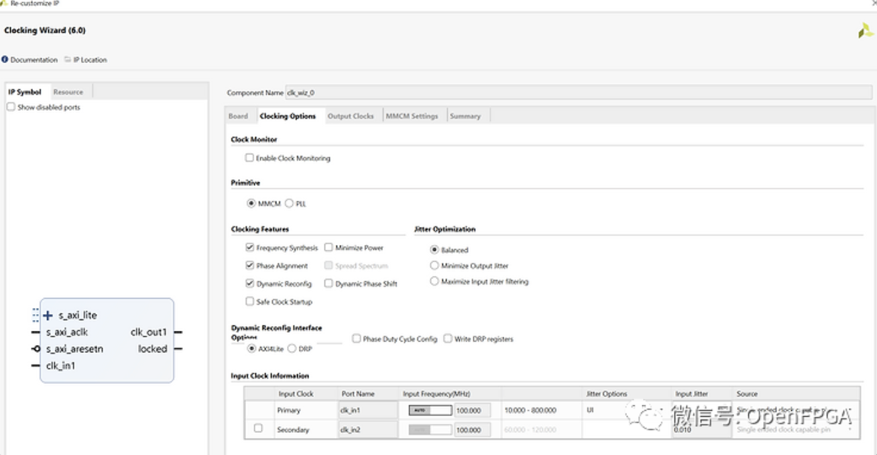Screen dimensions: 877x455
Task: Enable the Secondary input clock checkbox
Action: pyautogui.click(x=258, y=428)
